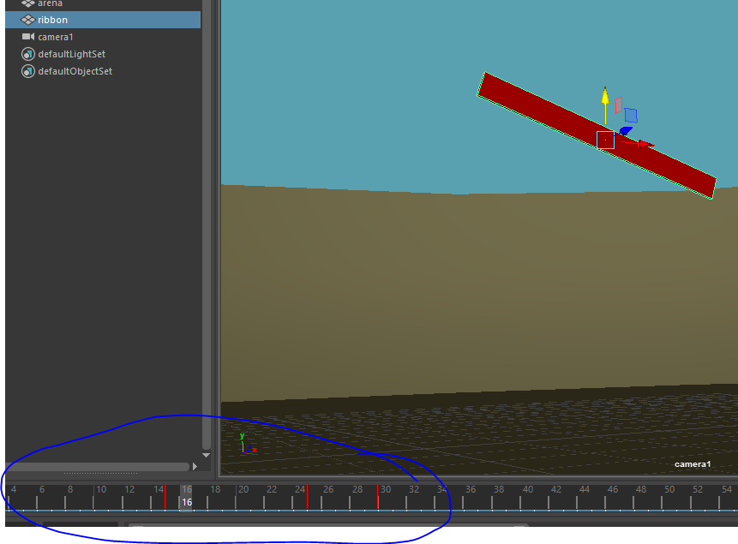Click the red keyframe tick at frame 15
Screen dimensions: 738x544
coord(165,497)
